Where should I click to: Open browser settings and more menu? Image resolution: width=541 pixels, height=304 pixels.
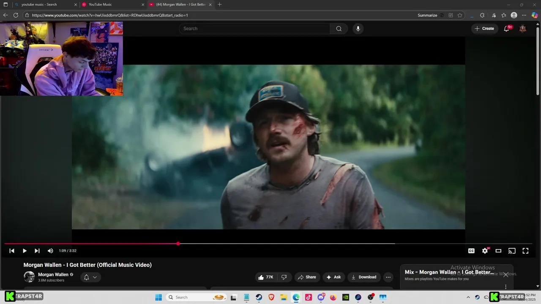tap(524, 15)
